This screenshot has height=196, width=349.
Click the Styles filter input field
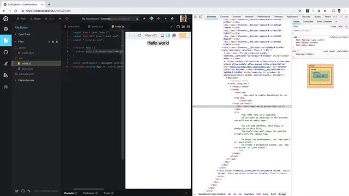[311, 27]
